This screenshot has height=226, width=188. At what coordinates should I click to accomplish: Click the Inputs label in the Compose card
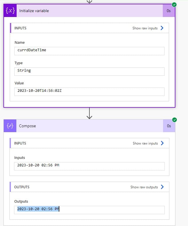tap(20, 158)
